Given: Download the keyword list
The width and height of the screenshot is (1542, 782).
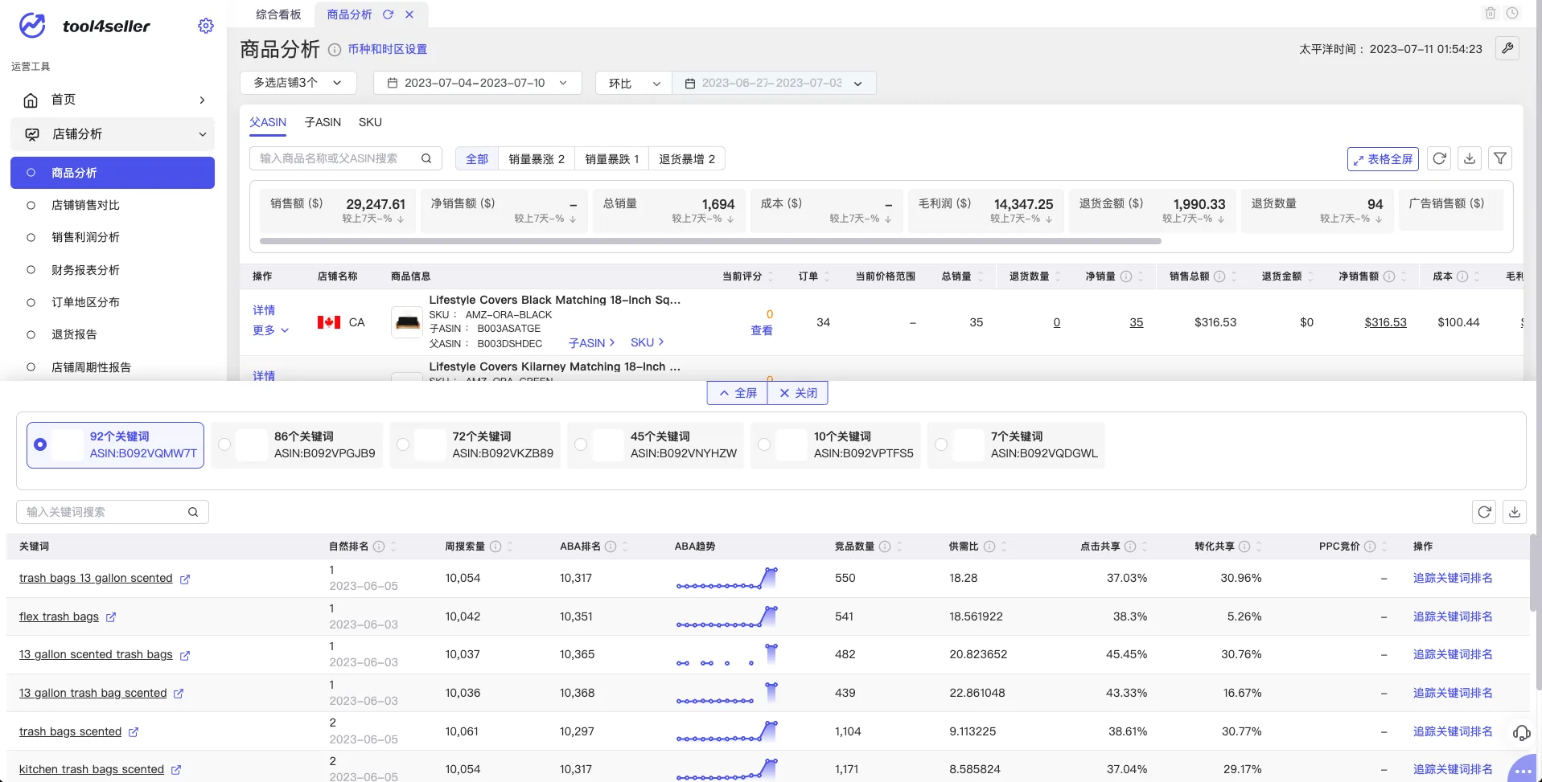Looking at the screenshot, I should click(x=1515, y=512).
